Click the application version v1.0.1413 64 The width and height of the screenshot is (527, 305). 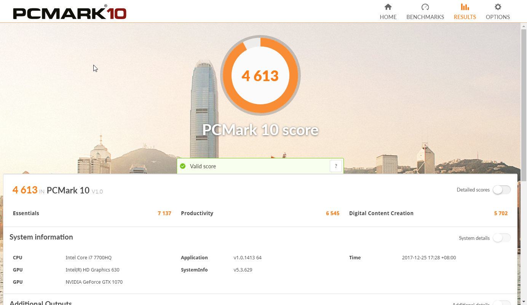pyautogui.click(x=248, y=258)
